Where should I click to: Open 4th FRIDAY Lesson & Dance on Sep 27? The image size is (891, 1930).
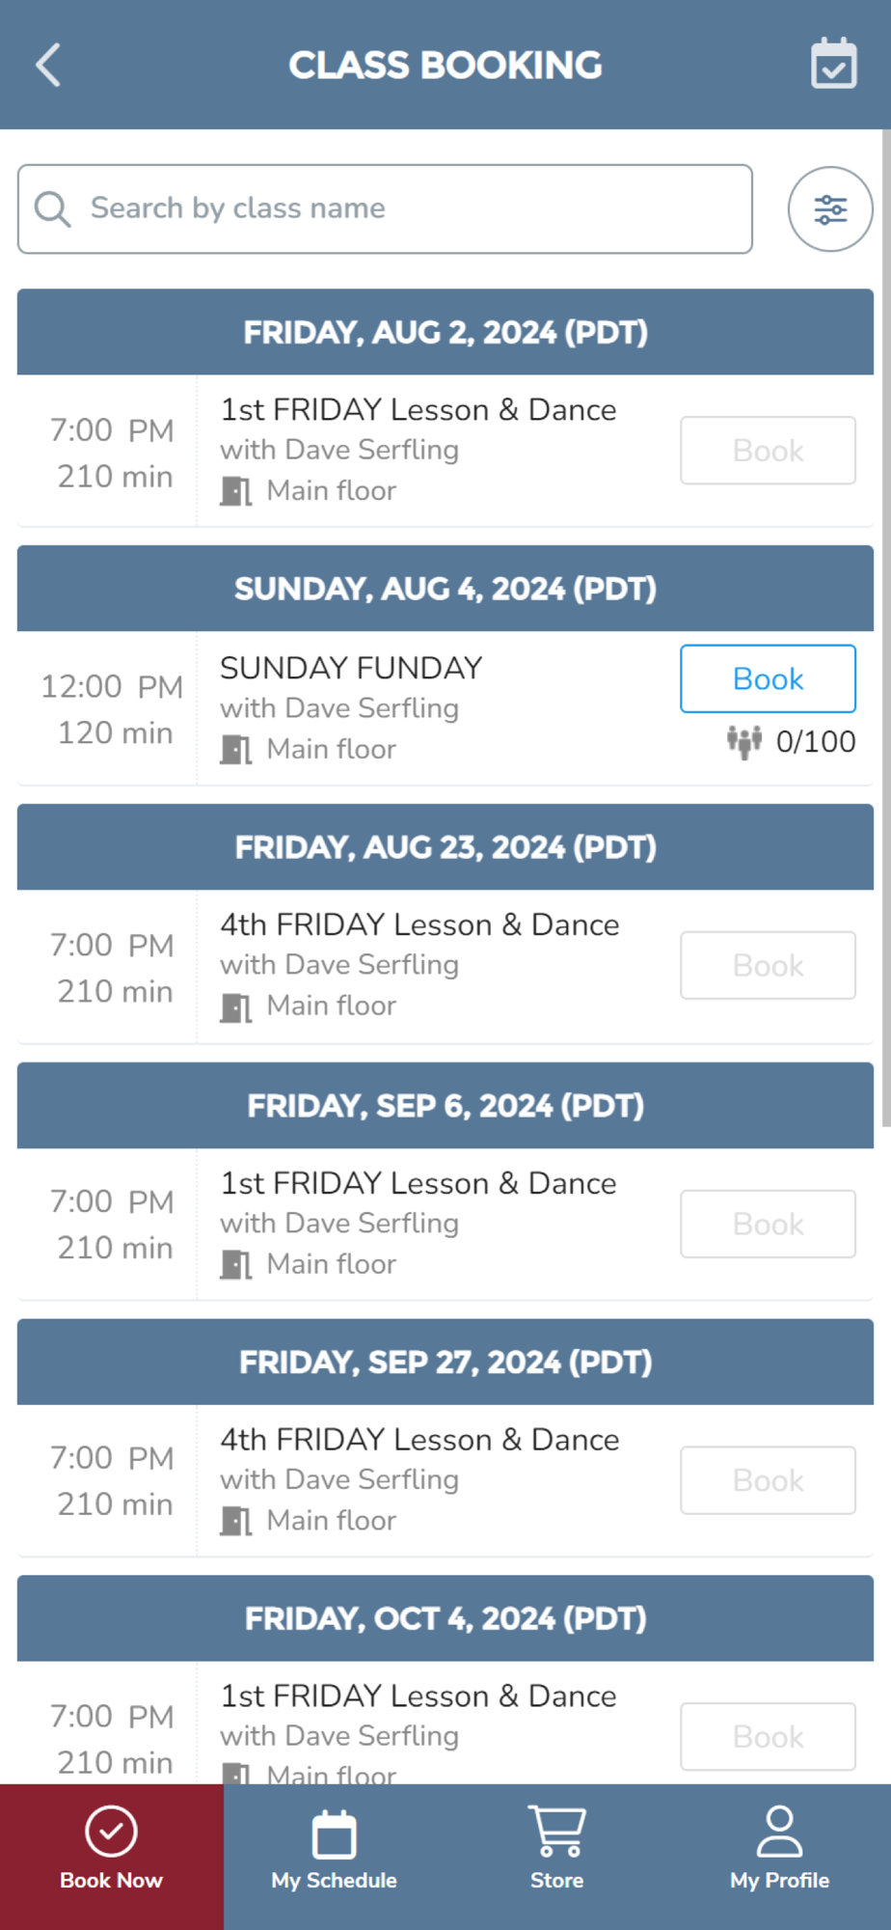click(x=419, y=1440)
